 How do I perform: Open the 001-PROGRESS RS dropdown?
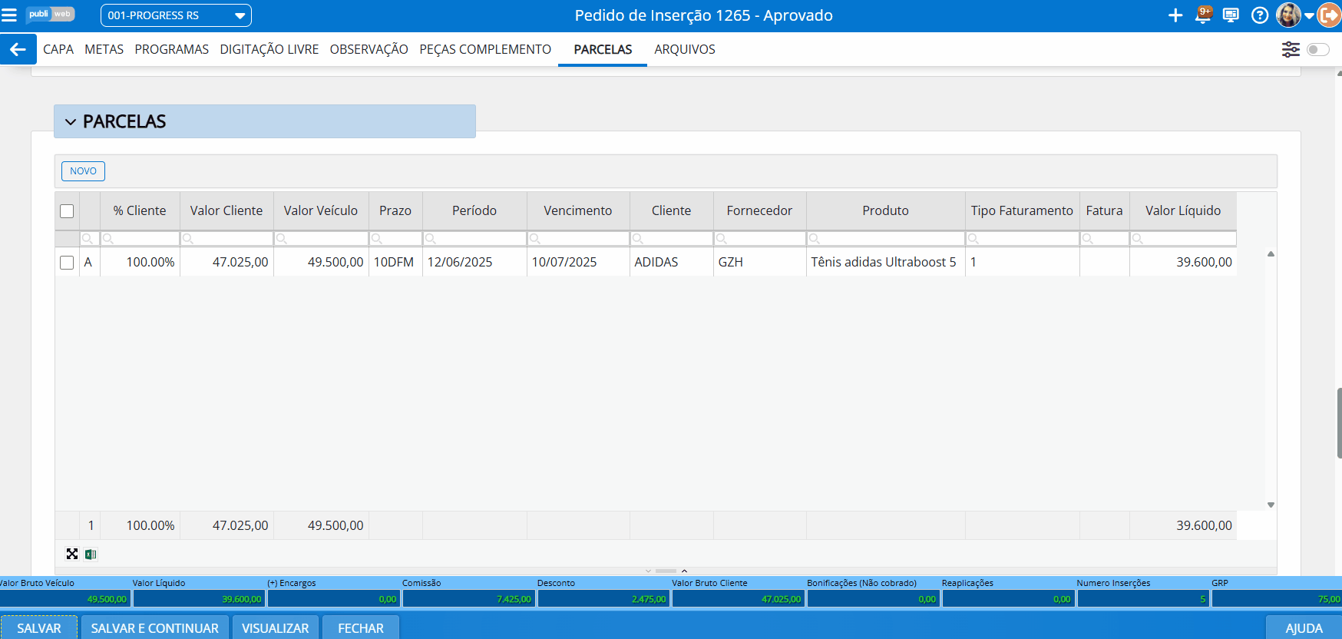[176, 15]
